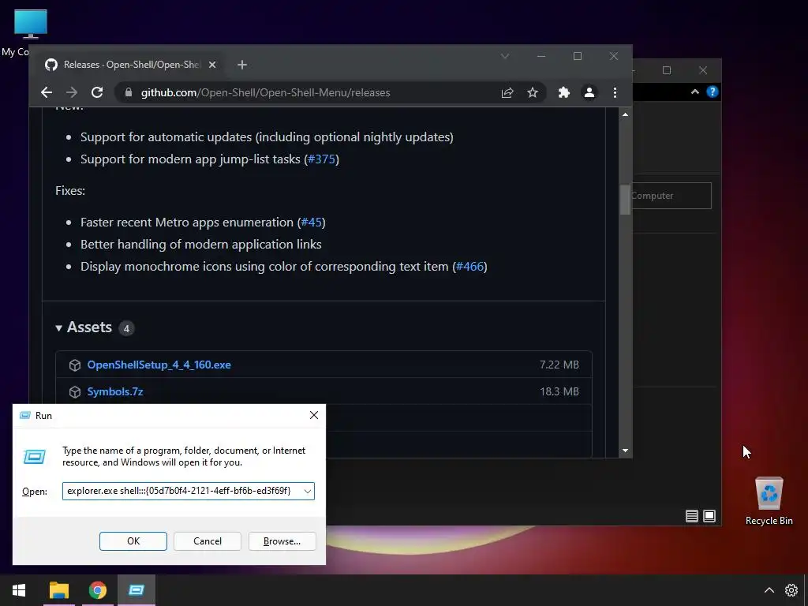Viewport: 808px width, 606px height.
Task: Open settings gear in system tray
Action: click(791, 590)
